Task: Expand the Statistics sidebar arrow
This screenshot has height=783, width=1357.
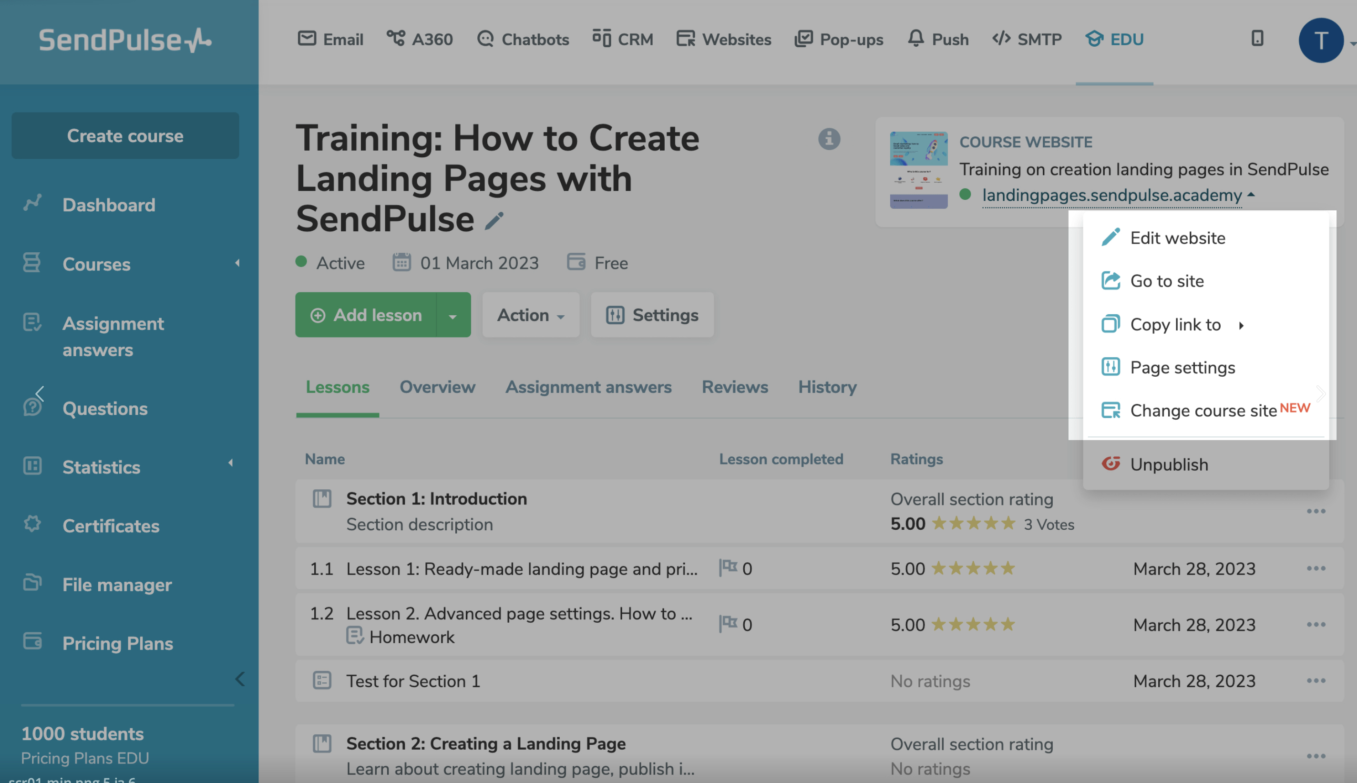Action: pyautogui.click(x=231, y=463)
